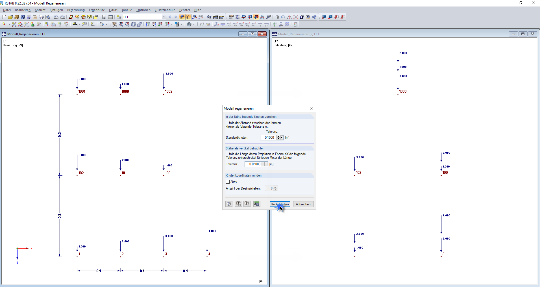This screenshot has width=540, height=287.
Task: Click the New load case icon beside LF1
Action: point(119,17)
